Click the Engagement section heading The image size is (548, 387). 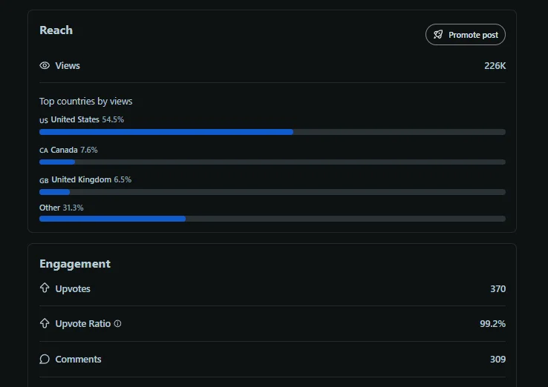(x=75, y=264)
